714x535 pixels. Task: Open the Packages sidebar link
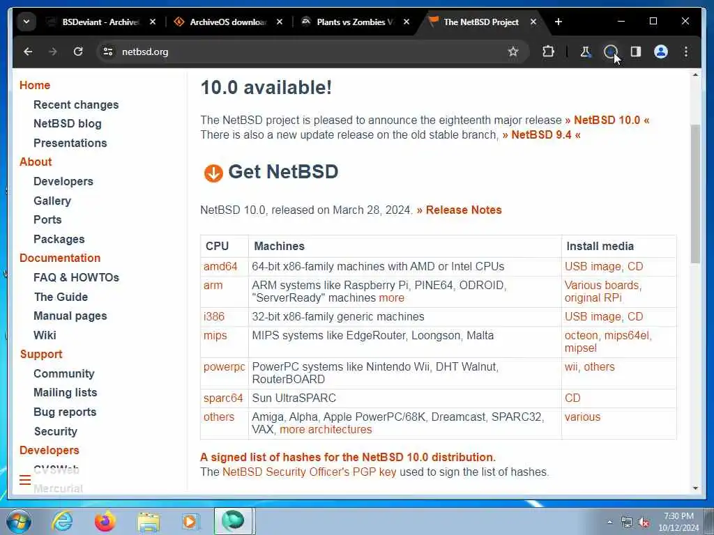59,240
